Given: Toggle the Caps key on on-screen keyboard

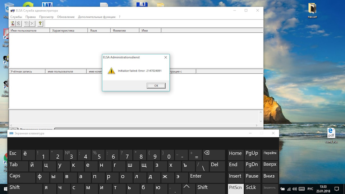Looking at the screenshot, I should pos(21,177).
